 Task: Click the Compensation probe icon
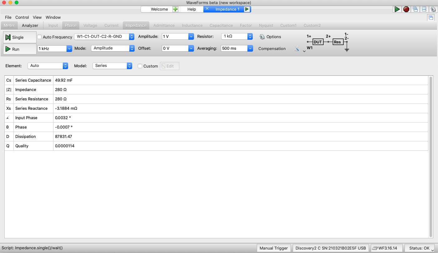pyautogui.click(x=296, y=48)
